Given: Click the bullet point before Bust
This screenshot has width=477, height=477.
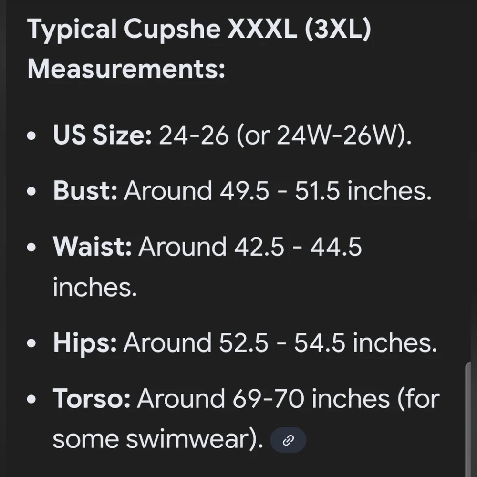Looking at the screenshot, I should 31,191.
